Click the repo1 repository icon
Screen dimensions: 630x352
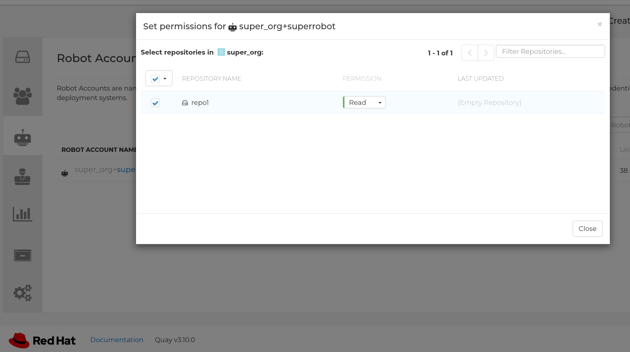[x=185, y=103]
